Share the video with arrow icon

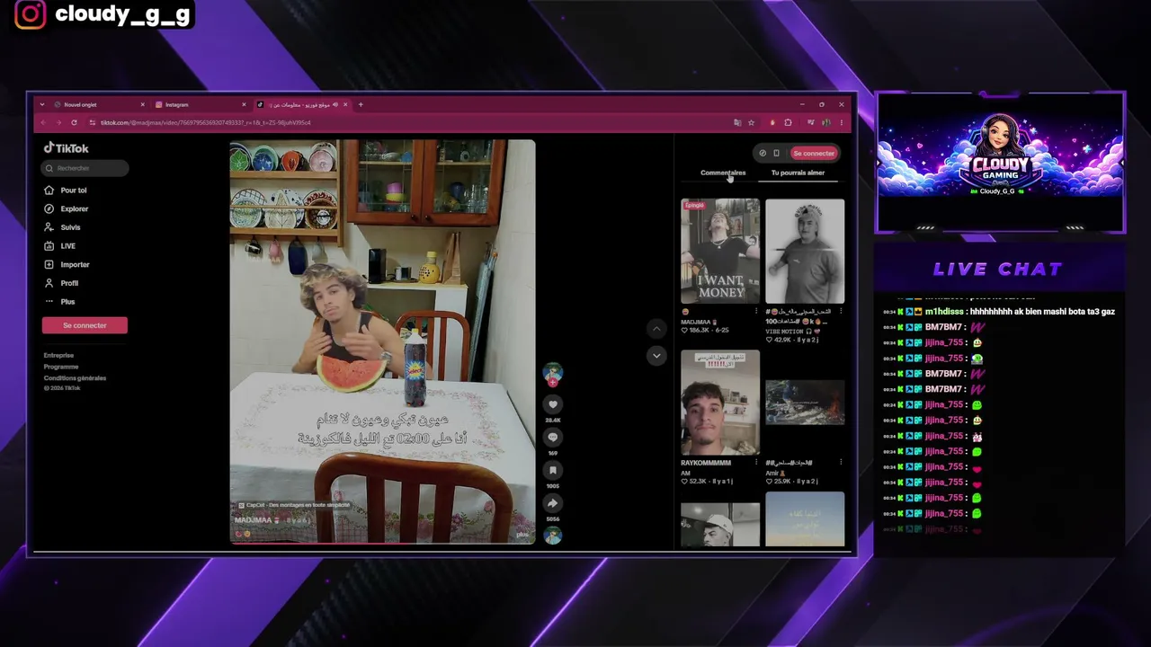coord(553,504)
